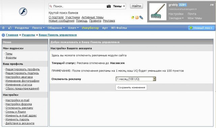Image resolution: width=216 pixels, height=128 pixels.
Task: Click the site logo with letter f
Action: [x=23, y=11]
